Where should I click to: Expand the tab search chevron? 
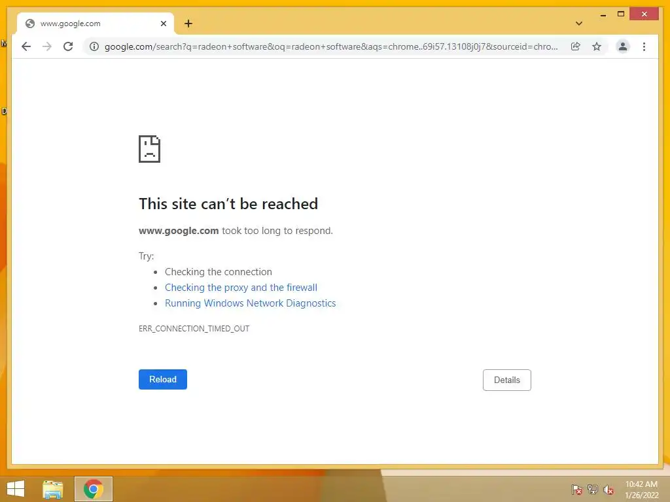578,24
